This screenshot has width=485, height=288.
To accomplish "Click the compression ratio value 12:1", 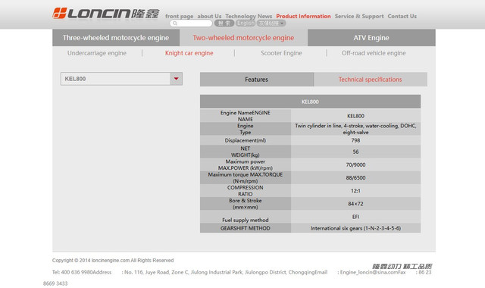I will click(355, 191).
